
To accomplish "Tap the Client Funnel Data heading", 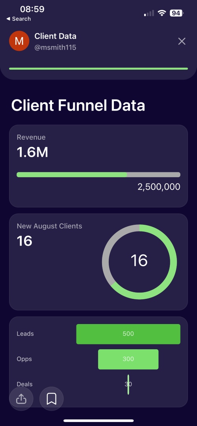I will click(x=78, y=106).
